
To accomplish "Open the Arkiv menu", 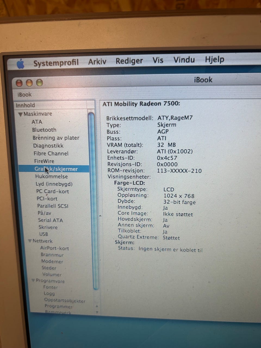I will 97,61.
